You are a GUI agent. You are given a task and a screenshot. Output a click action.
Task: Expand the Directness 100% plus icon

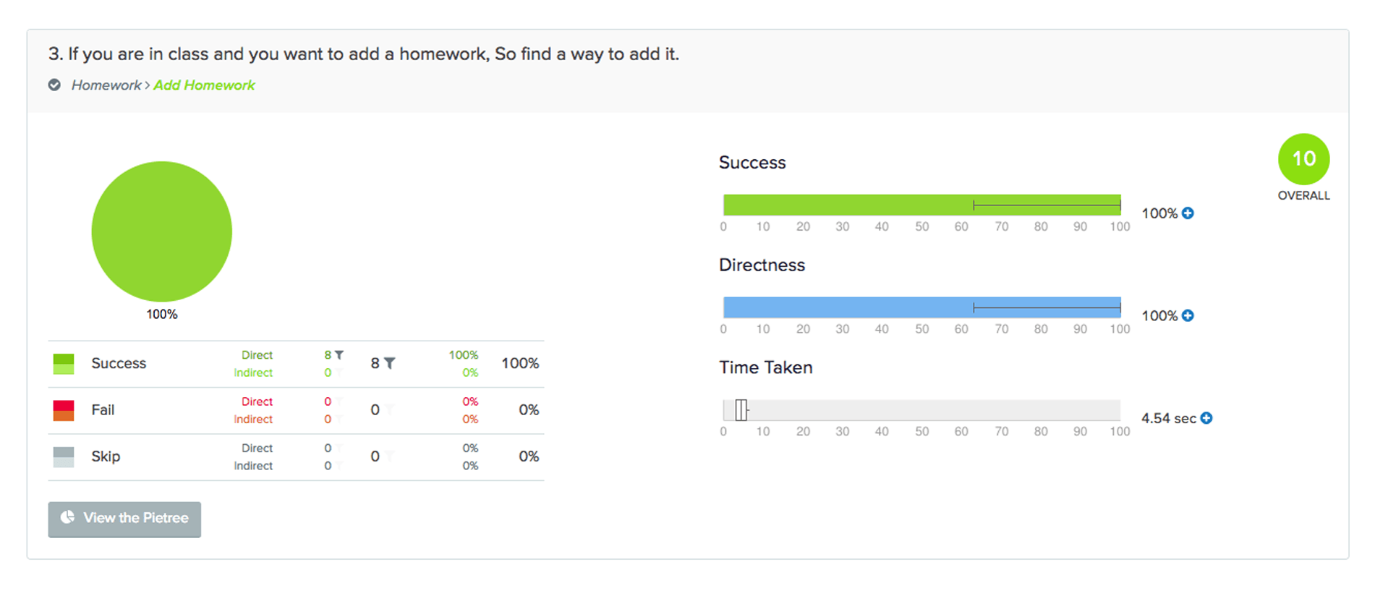coord(1188,316)
